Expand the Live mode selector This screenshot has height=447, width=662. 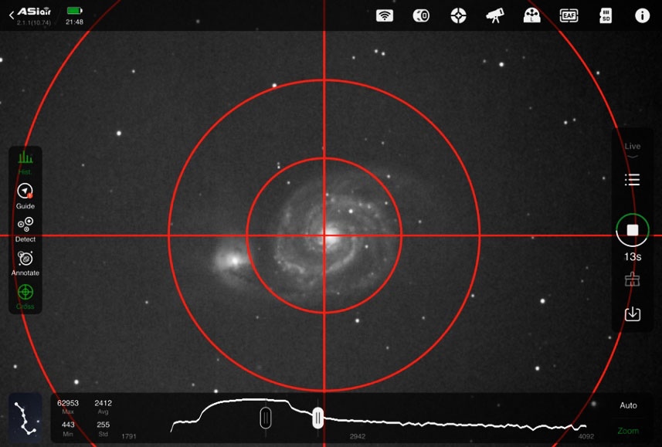click(632, 150)
